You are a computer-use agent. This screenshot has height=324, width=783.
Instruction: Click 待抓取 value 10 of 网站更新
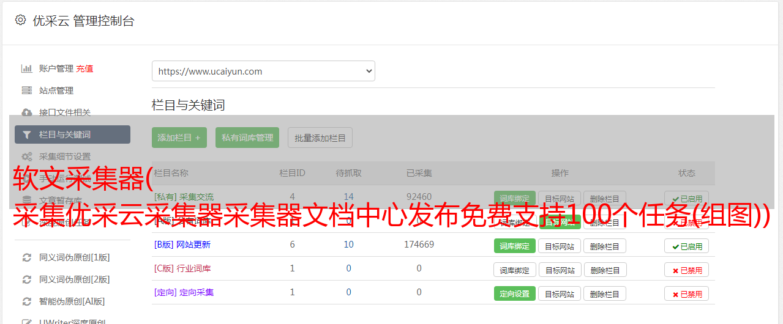coord(348,245)
